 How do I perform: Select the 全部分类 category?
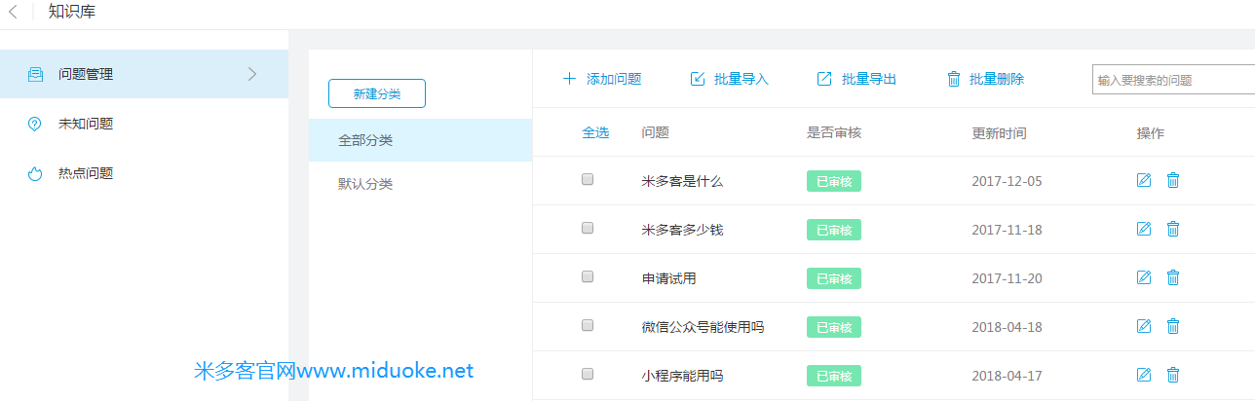click(365, 140)
